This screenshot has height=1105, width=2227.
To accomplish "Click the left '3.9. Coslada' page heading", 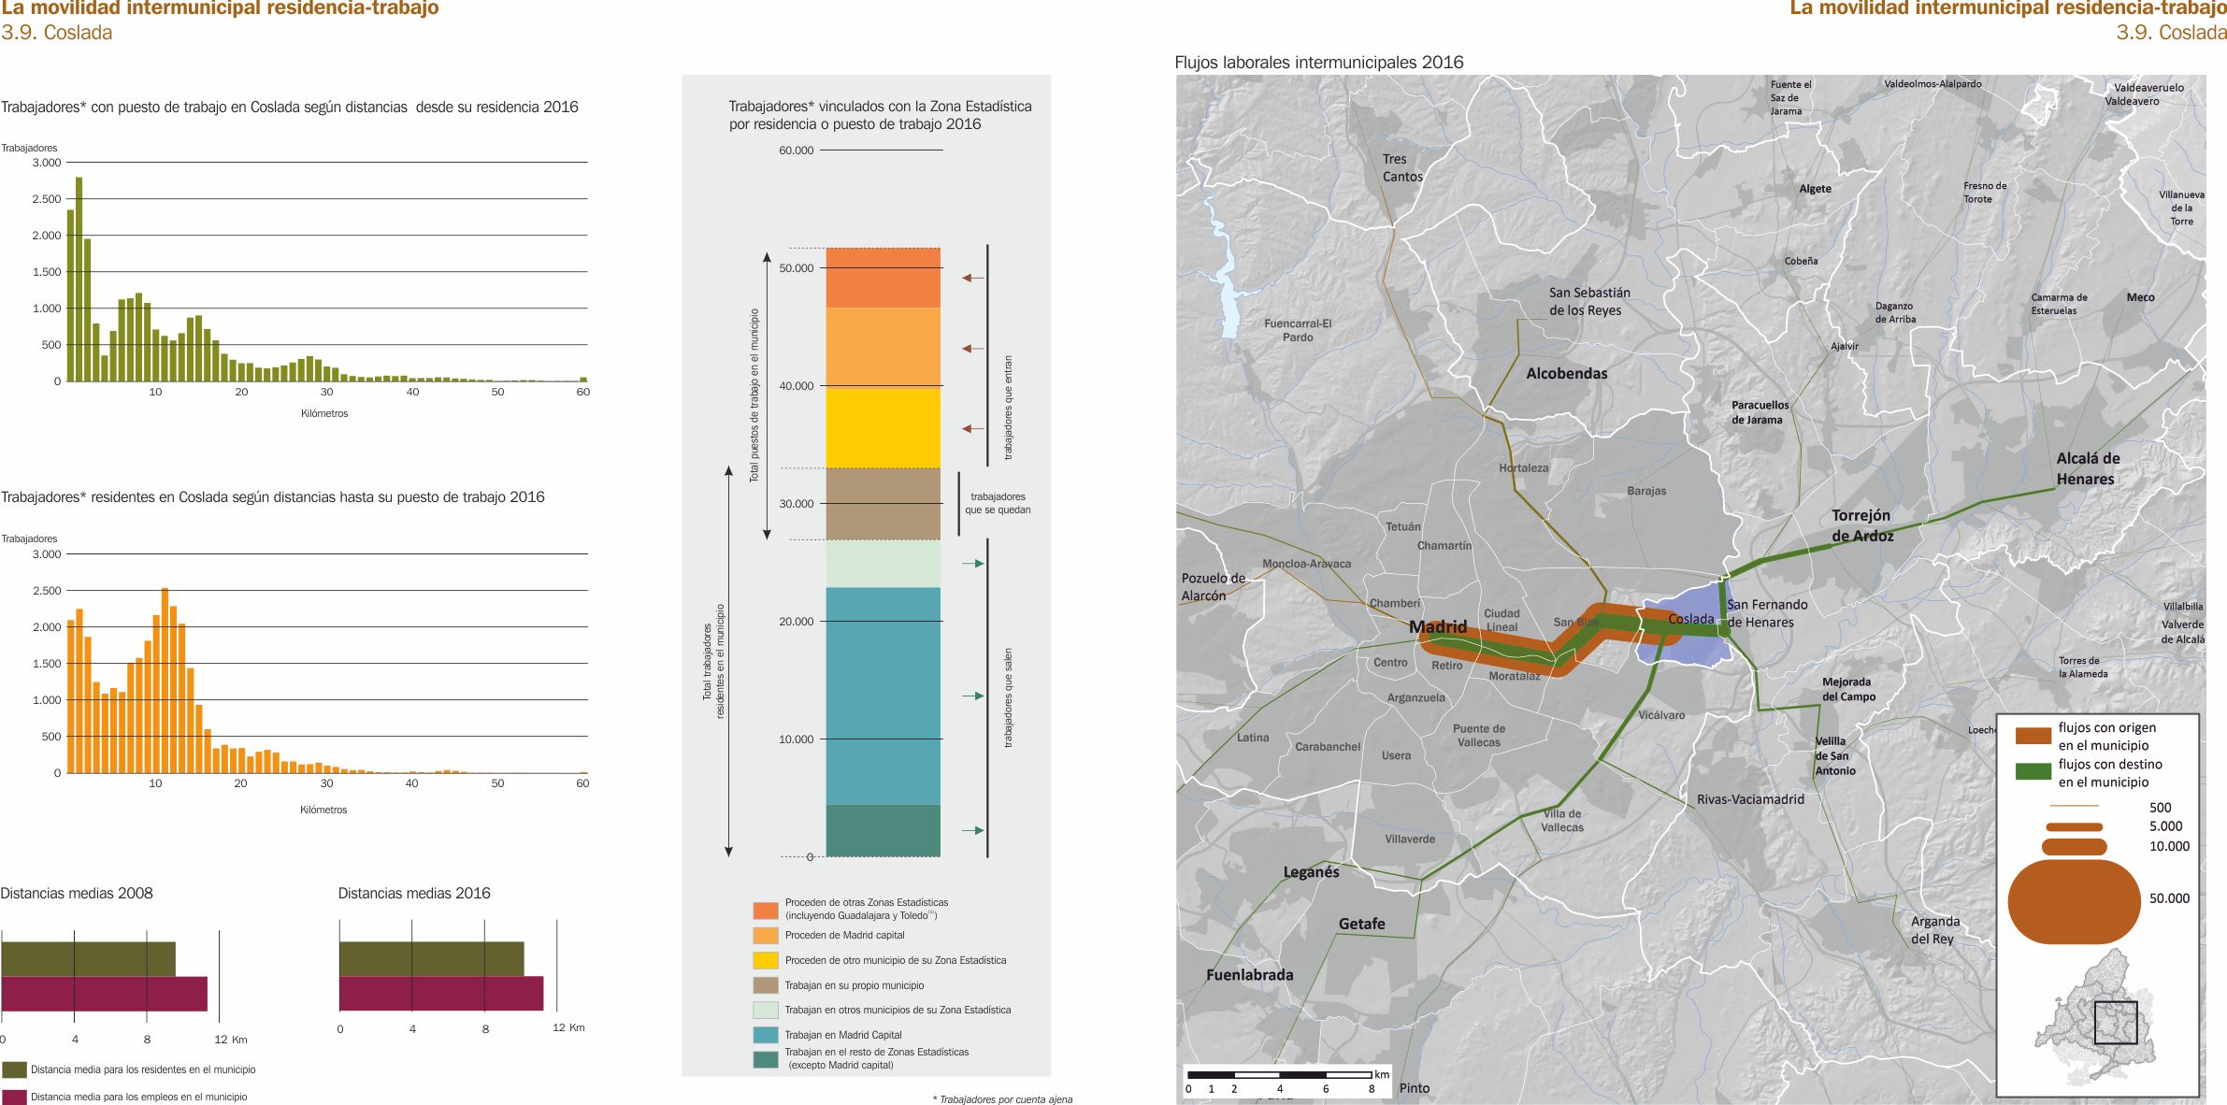I will (56, 33).
